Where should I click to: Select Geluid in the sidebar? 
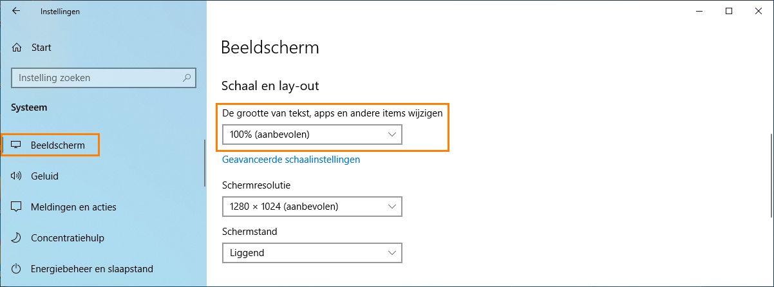coord(44,176)
